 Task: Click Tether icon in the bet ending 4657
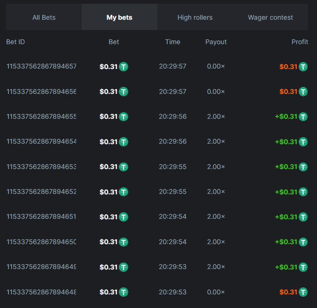124,67
